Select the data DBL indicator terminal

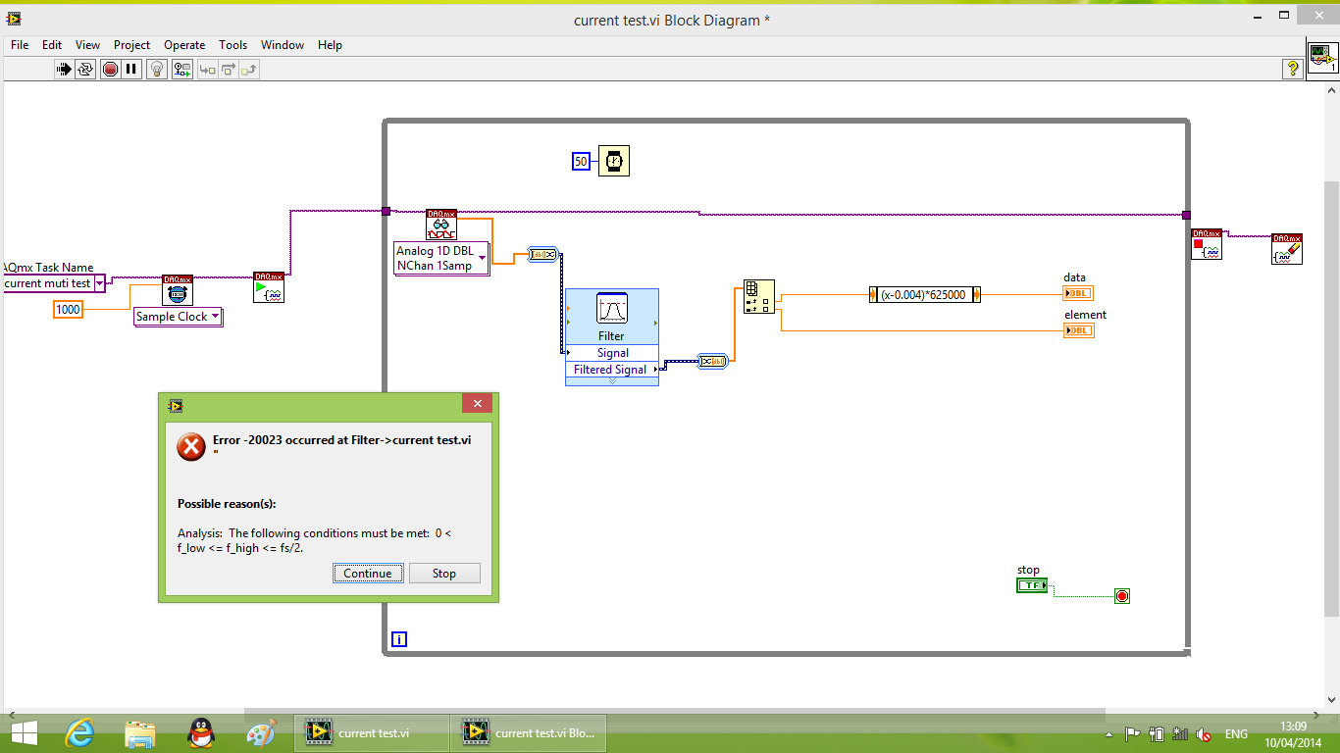(1078, 293)
